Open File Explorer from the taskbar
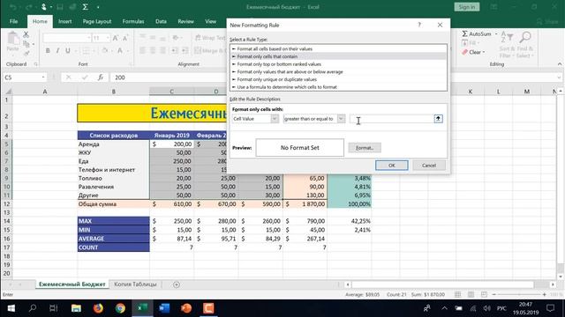This screenshot has width=565, height=317. 76,308
